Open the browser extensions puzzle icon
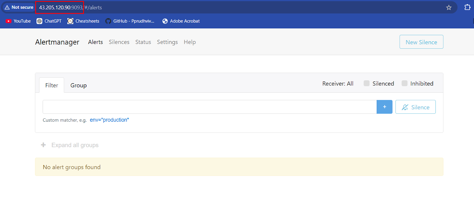This screenshot has width=474, height=204. point(467,7)
